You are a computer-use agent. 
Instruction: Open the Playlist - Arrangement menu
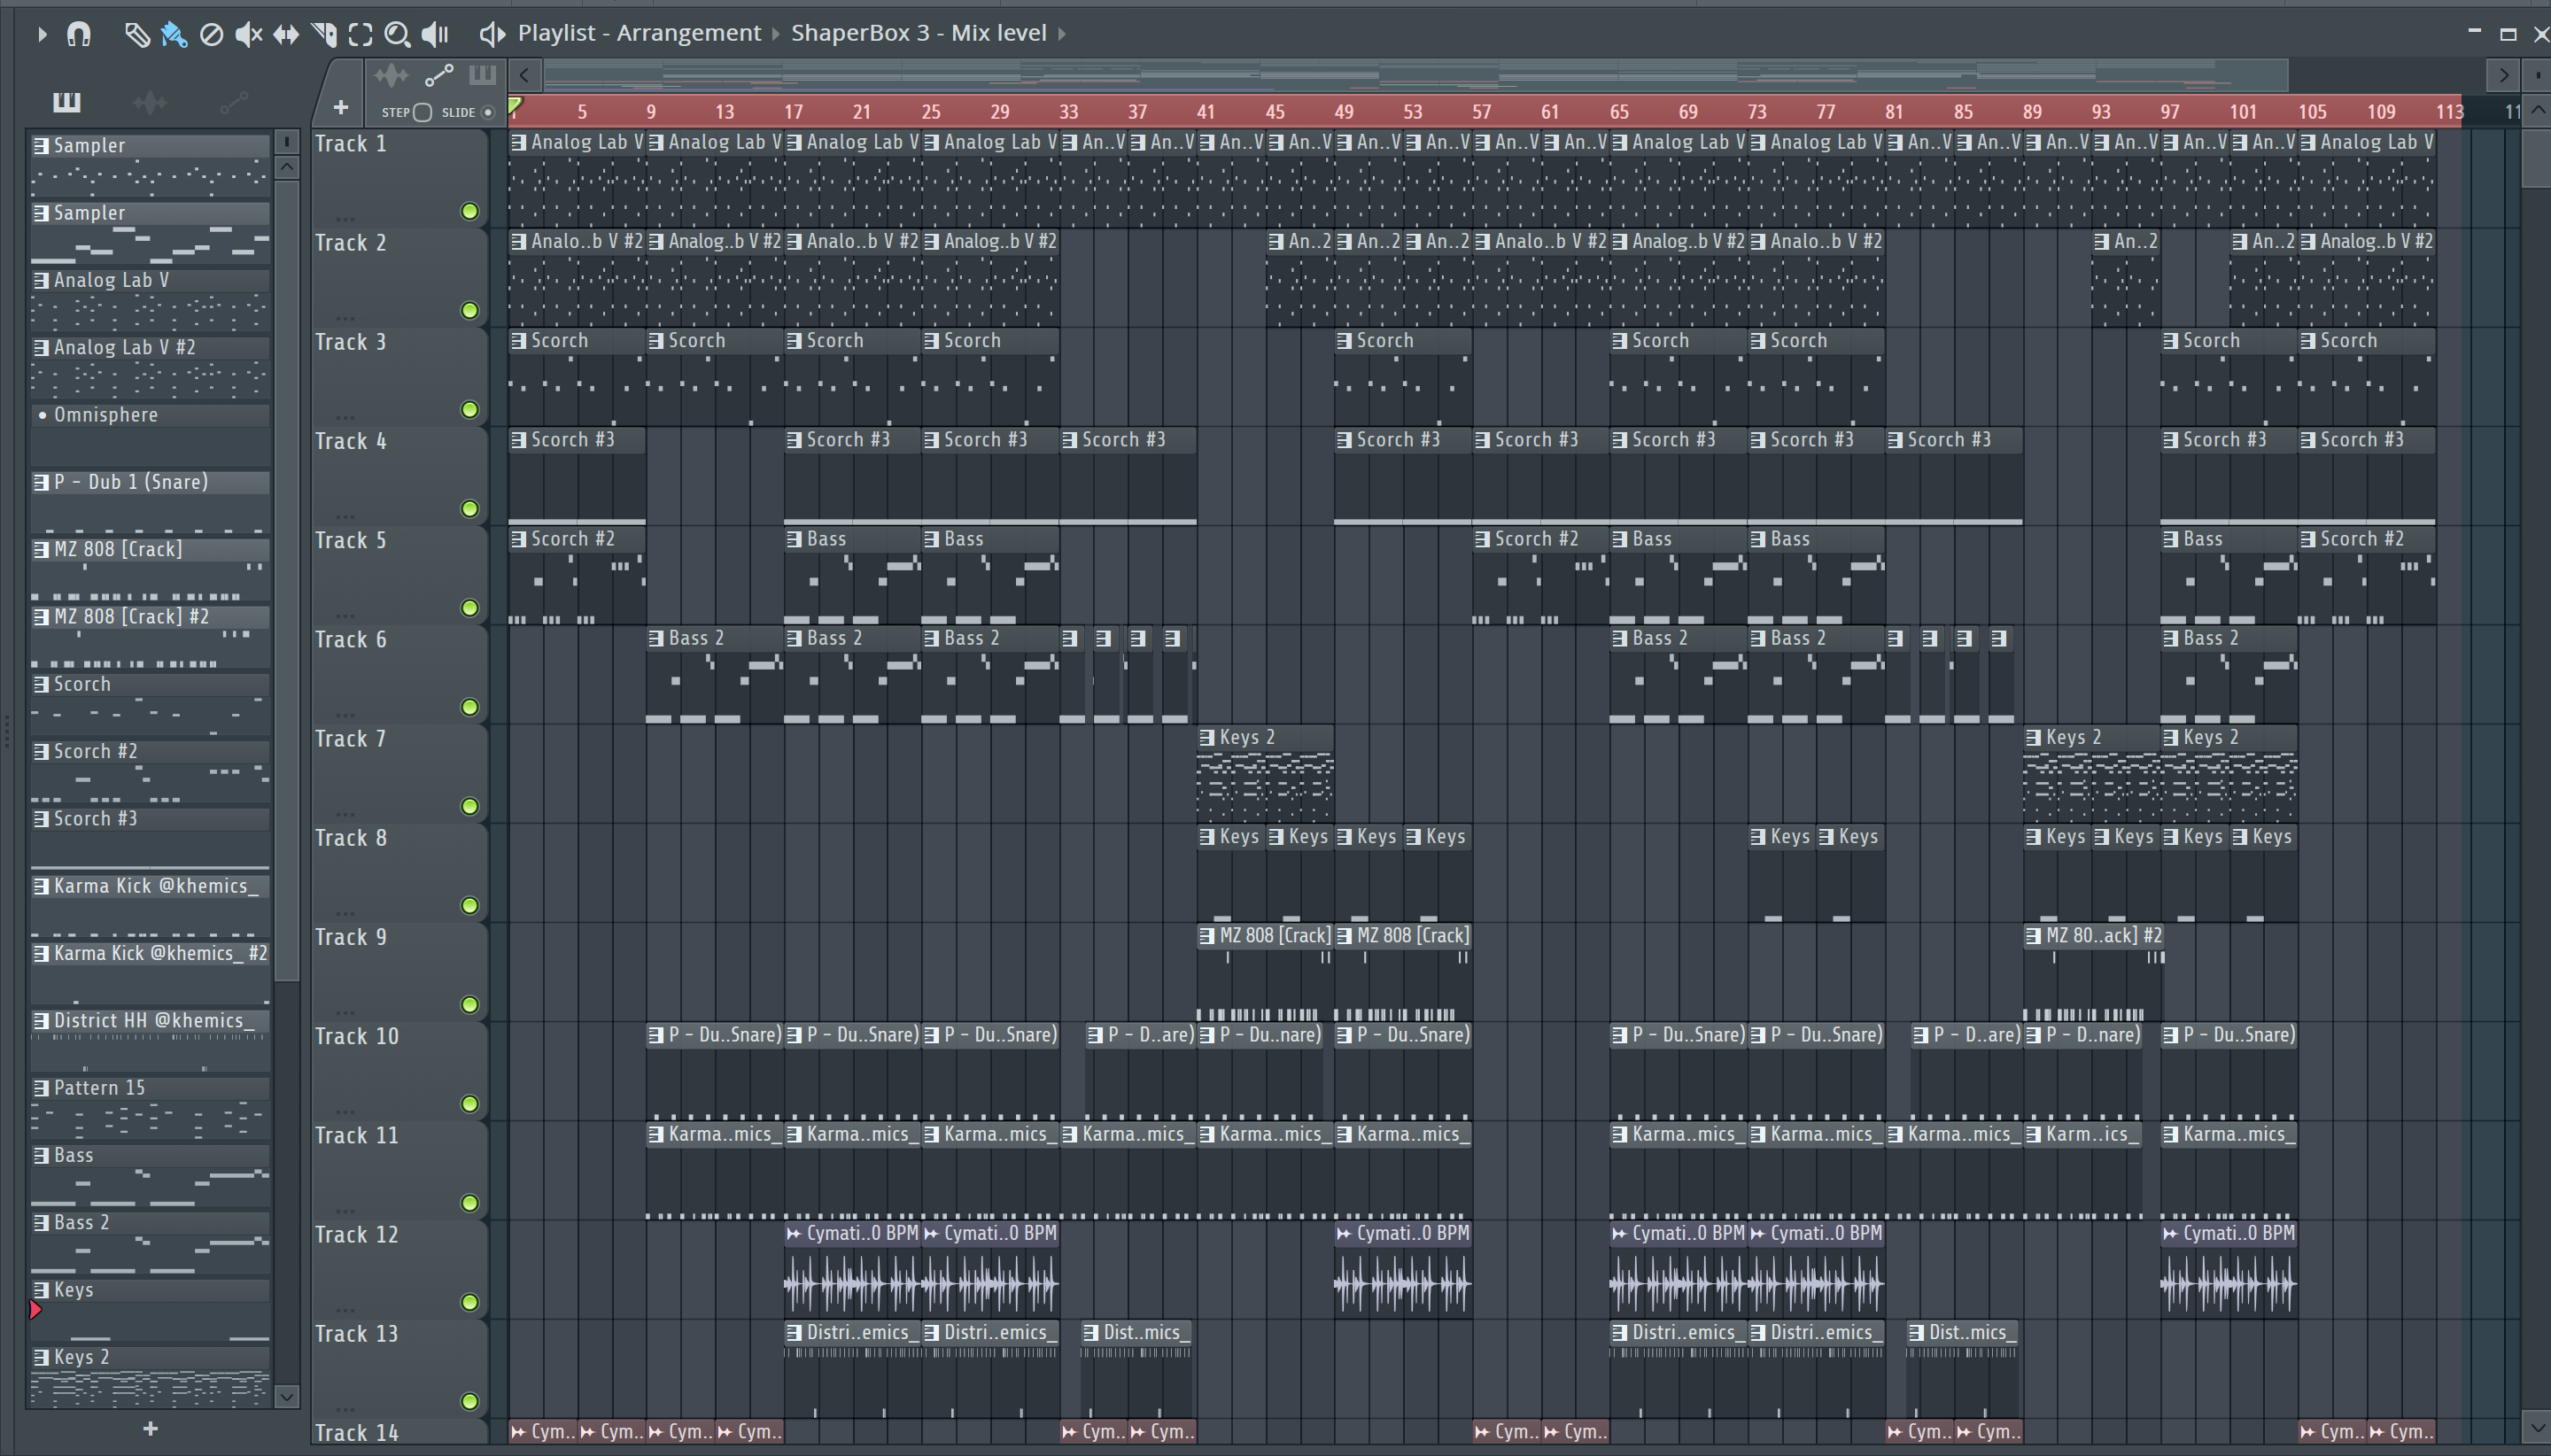[x=639, y=33]
